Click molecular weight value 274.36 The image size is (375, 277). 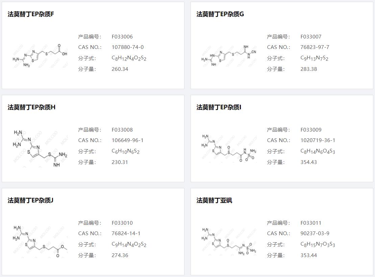point(120,255)
